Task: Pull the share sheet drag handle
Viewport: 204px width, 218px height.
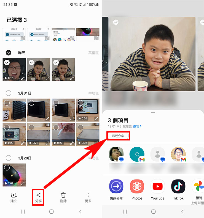Action: 153,112
